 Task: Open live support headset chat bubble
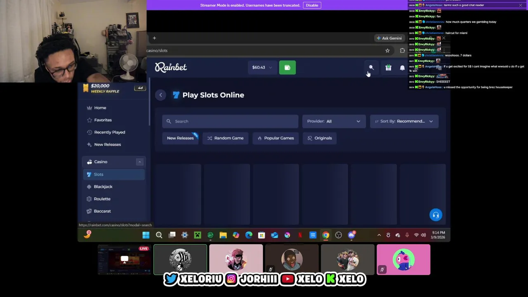[436, 214]
